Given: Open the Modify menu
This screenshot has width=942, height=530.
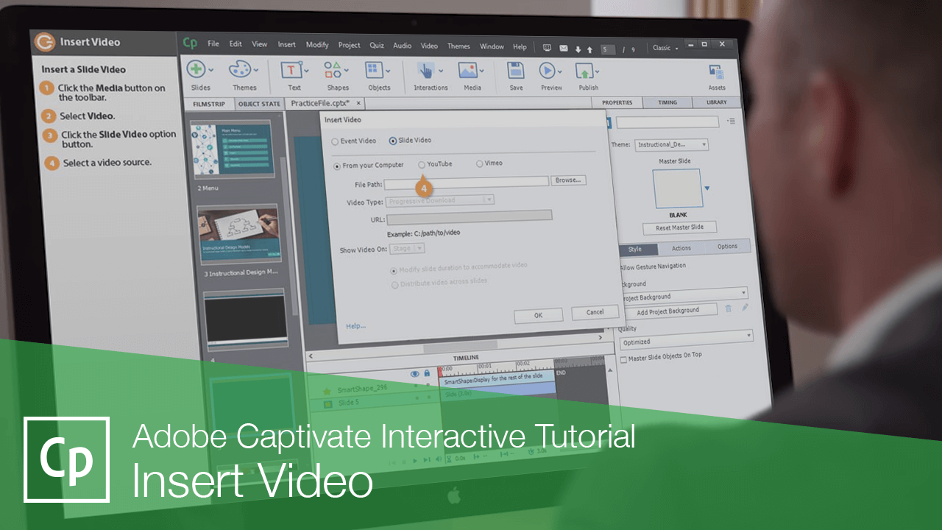Looking at the screenshot, I should coord(317,46).
